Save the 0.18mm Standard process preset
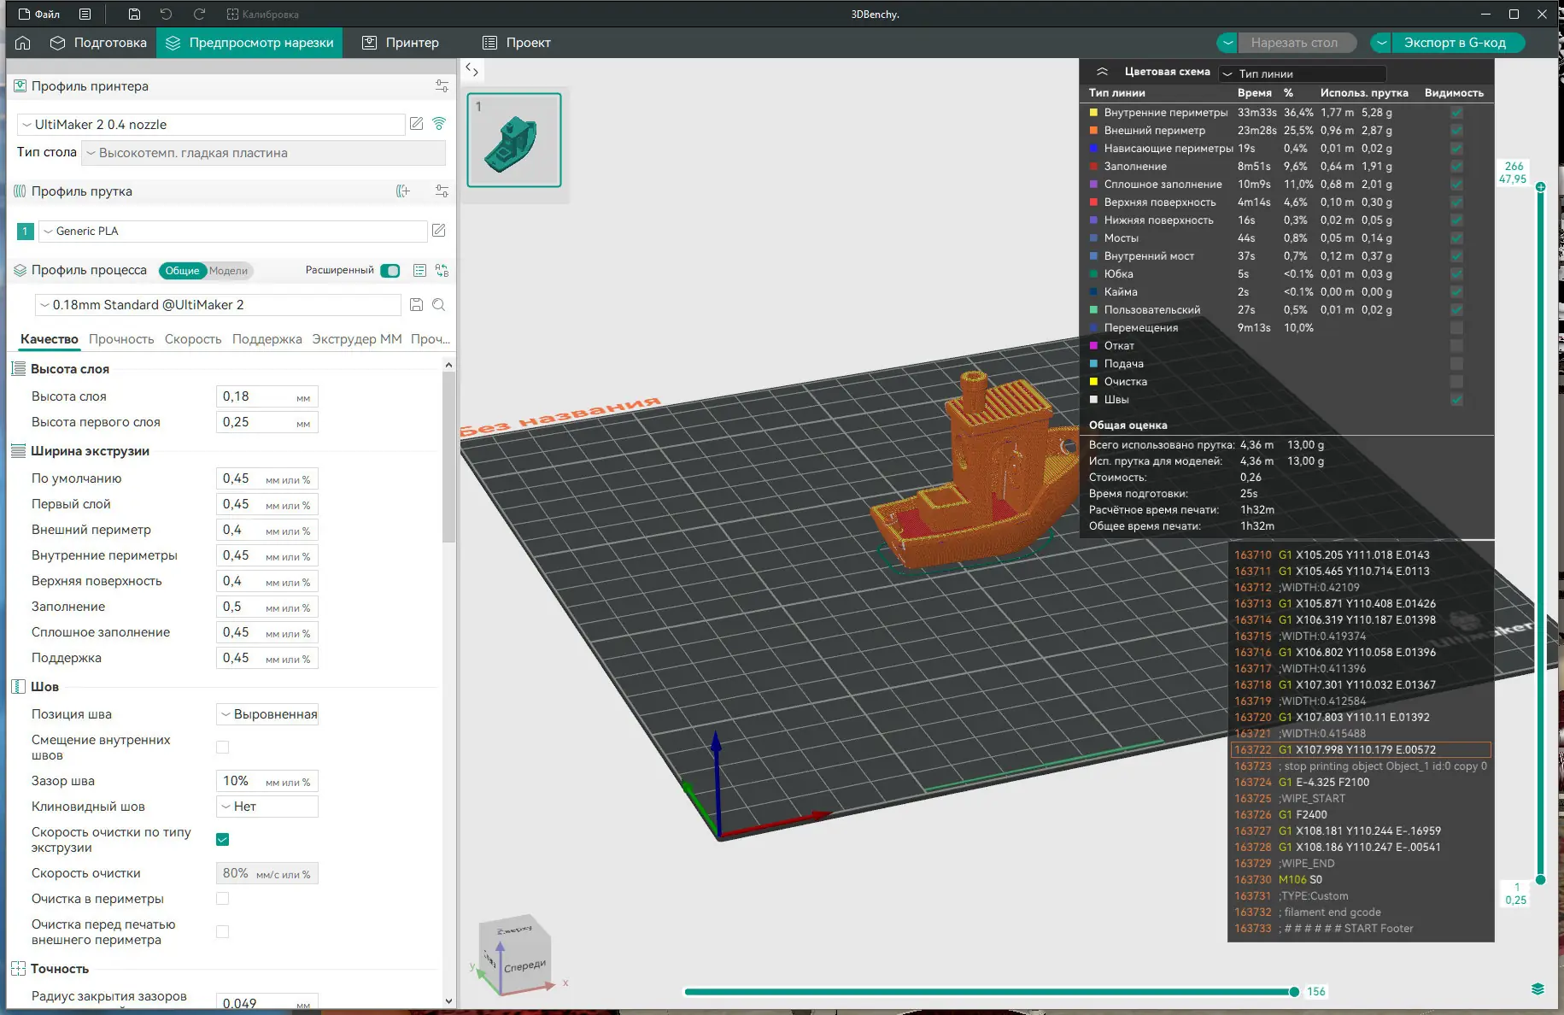This screenshot has width=1564, height=1015. click(417, 305)
